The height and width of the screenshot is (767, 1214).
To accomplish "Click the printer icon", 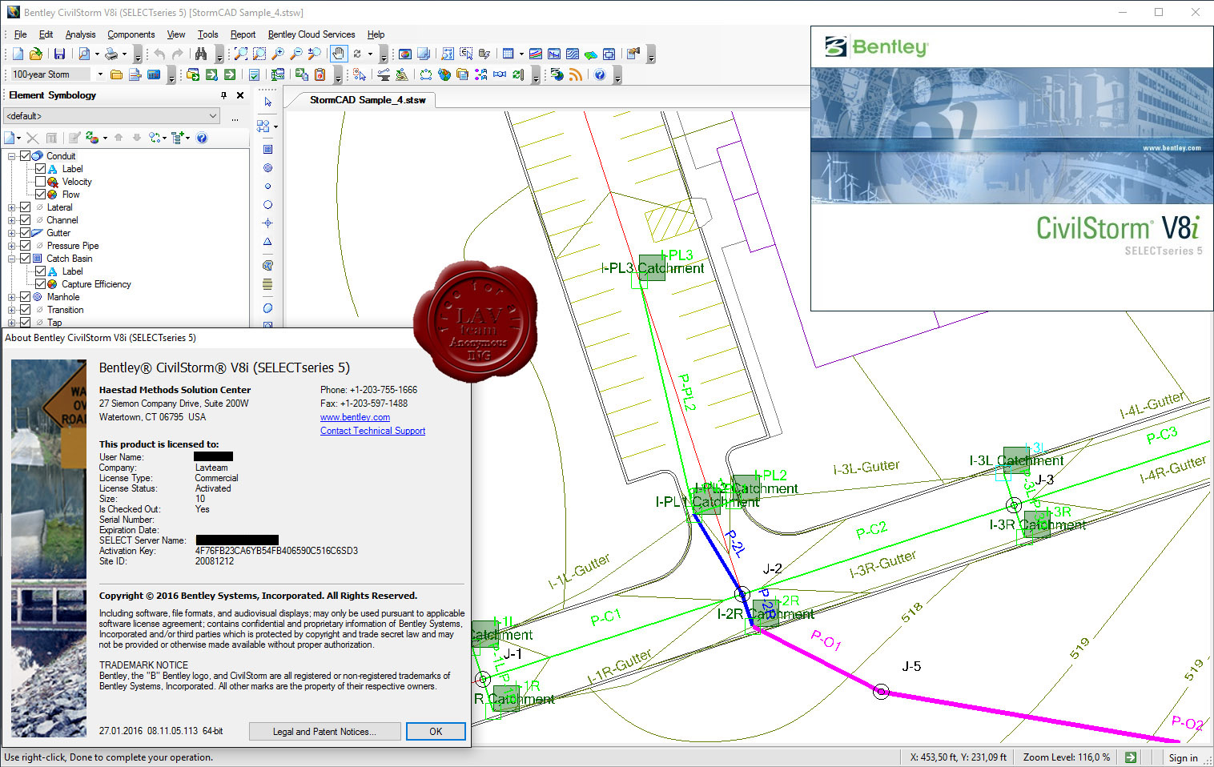I will coord(111,54).
